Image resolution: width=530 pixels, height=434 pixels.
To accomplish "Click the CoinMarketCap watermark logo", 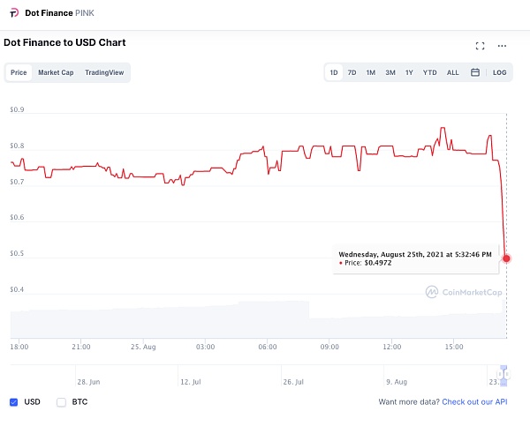I will tap(464, 292).
